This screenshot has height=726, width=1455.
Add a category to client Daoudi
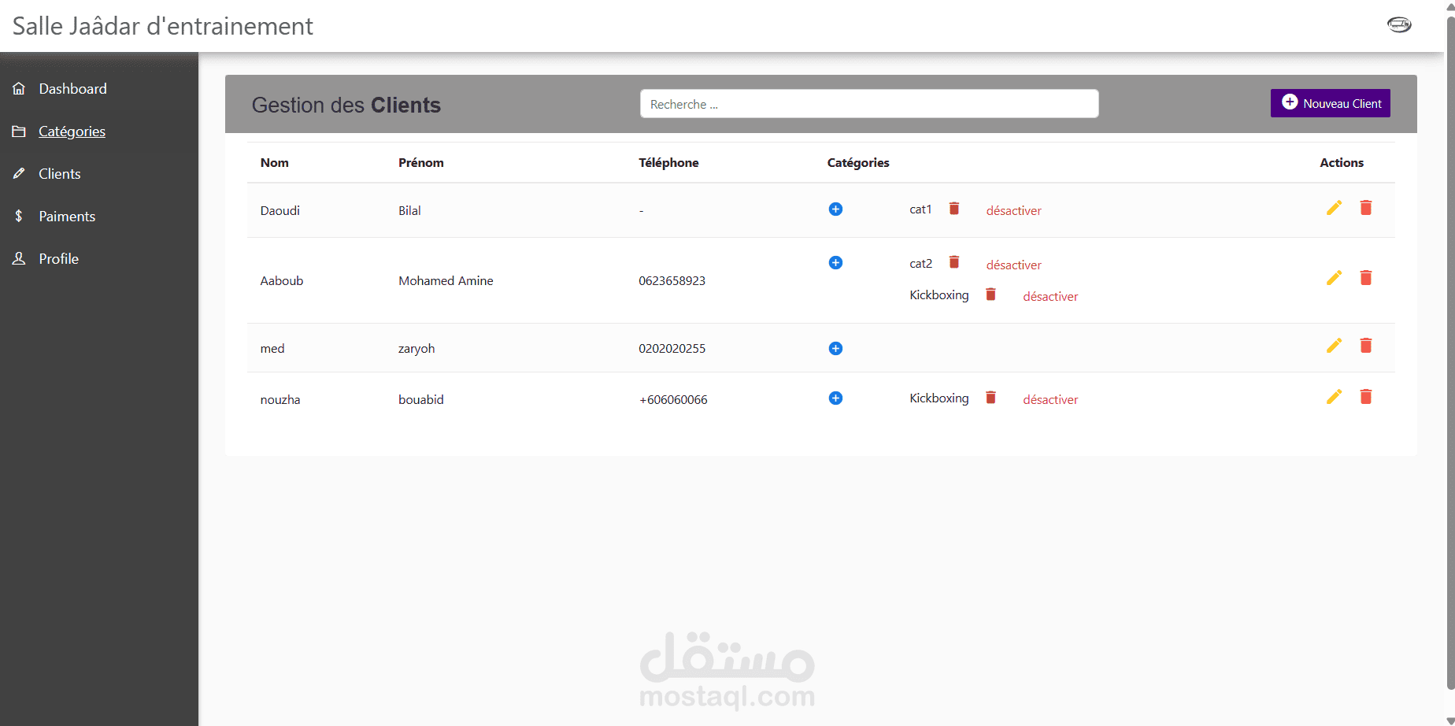(x=835, y=209)
